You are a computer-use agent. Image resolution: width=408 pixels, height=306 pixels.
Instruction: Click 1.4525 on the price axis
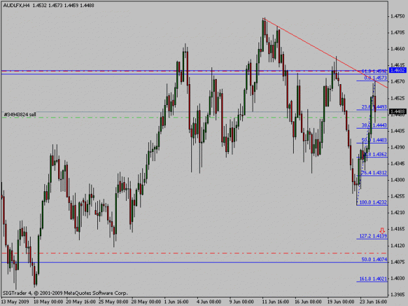(x=398, y=99)
